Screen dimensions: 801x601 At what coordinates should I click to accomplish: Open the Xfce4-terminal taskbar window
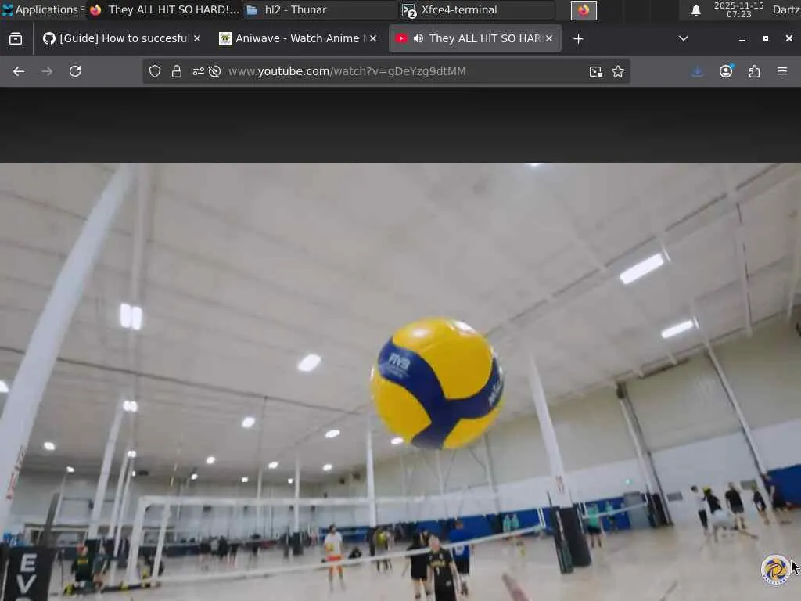click(477, 9)
